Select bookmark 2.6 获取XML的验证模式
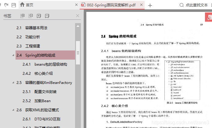 tap(38, 110)
